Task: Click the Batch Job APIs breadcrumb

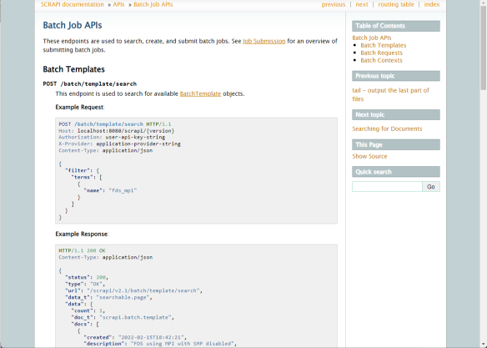Action: [x=153, y=4]
